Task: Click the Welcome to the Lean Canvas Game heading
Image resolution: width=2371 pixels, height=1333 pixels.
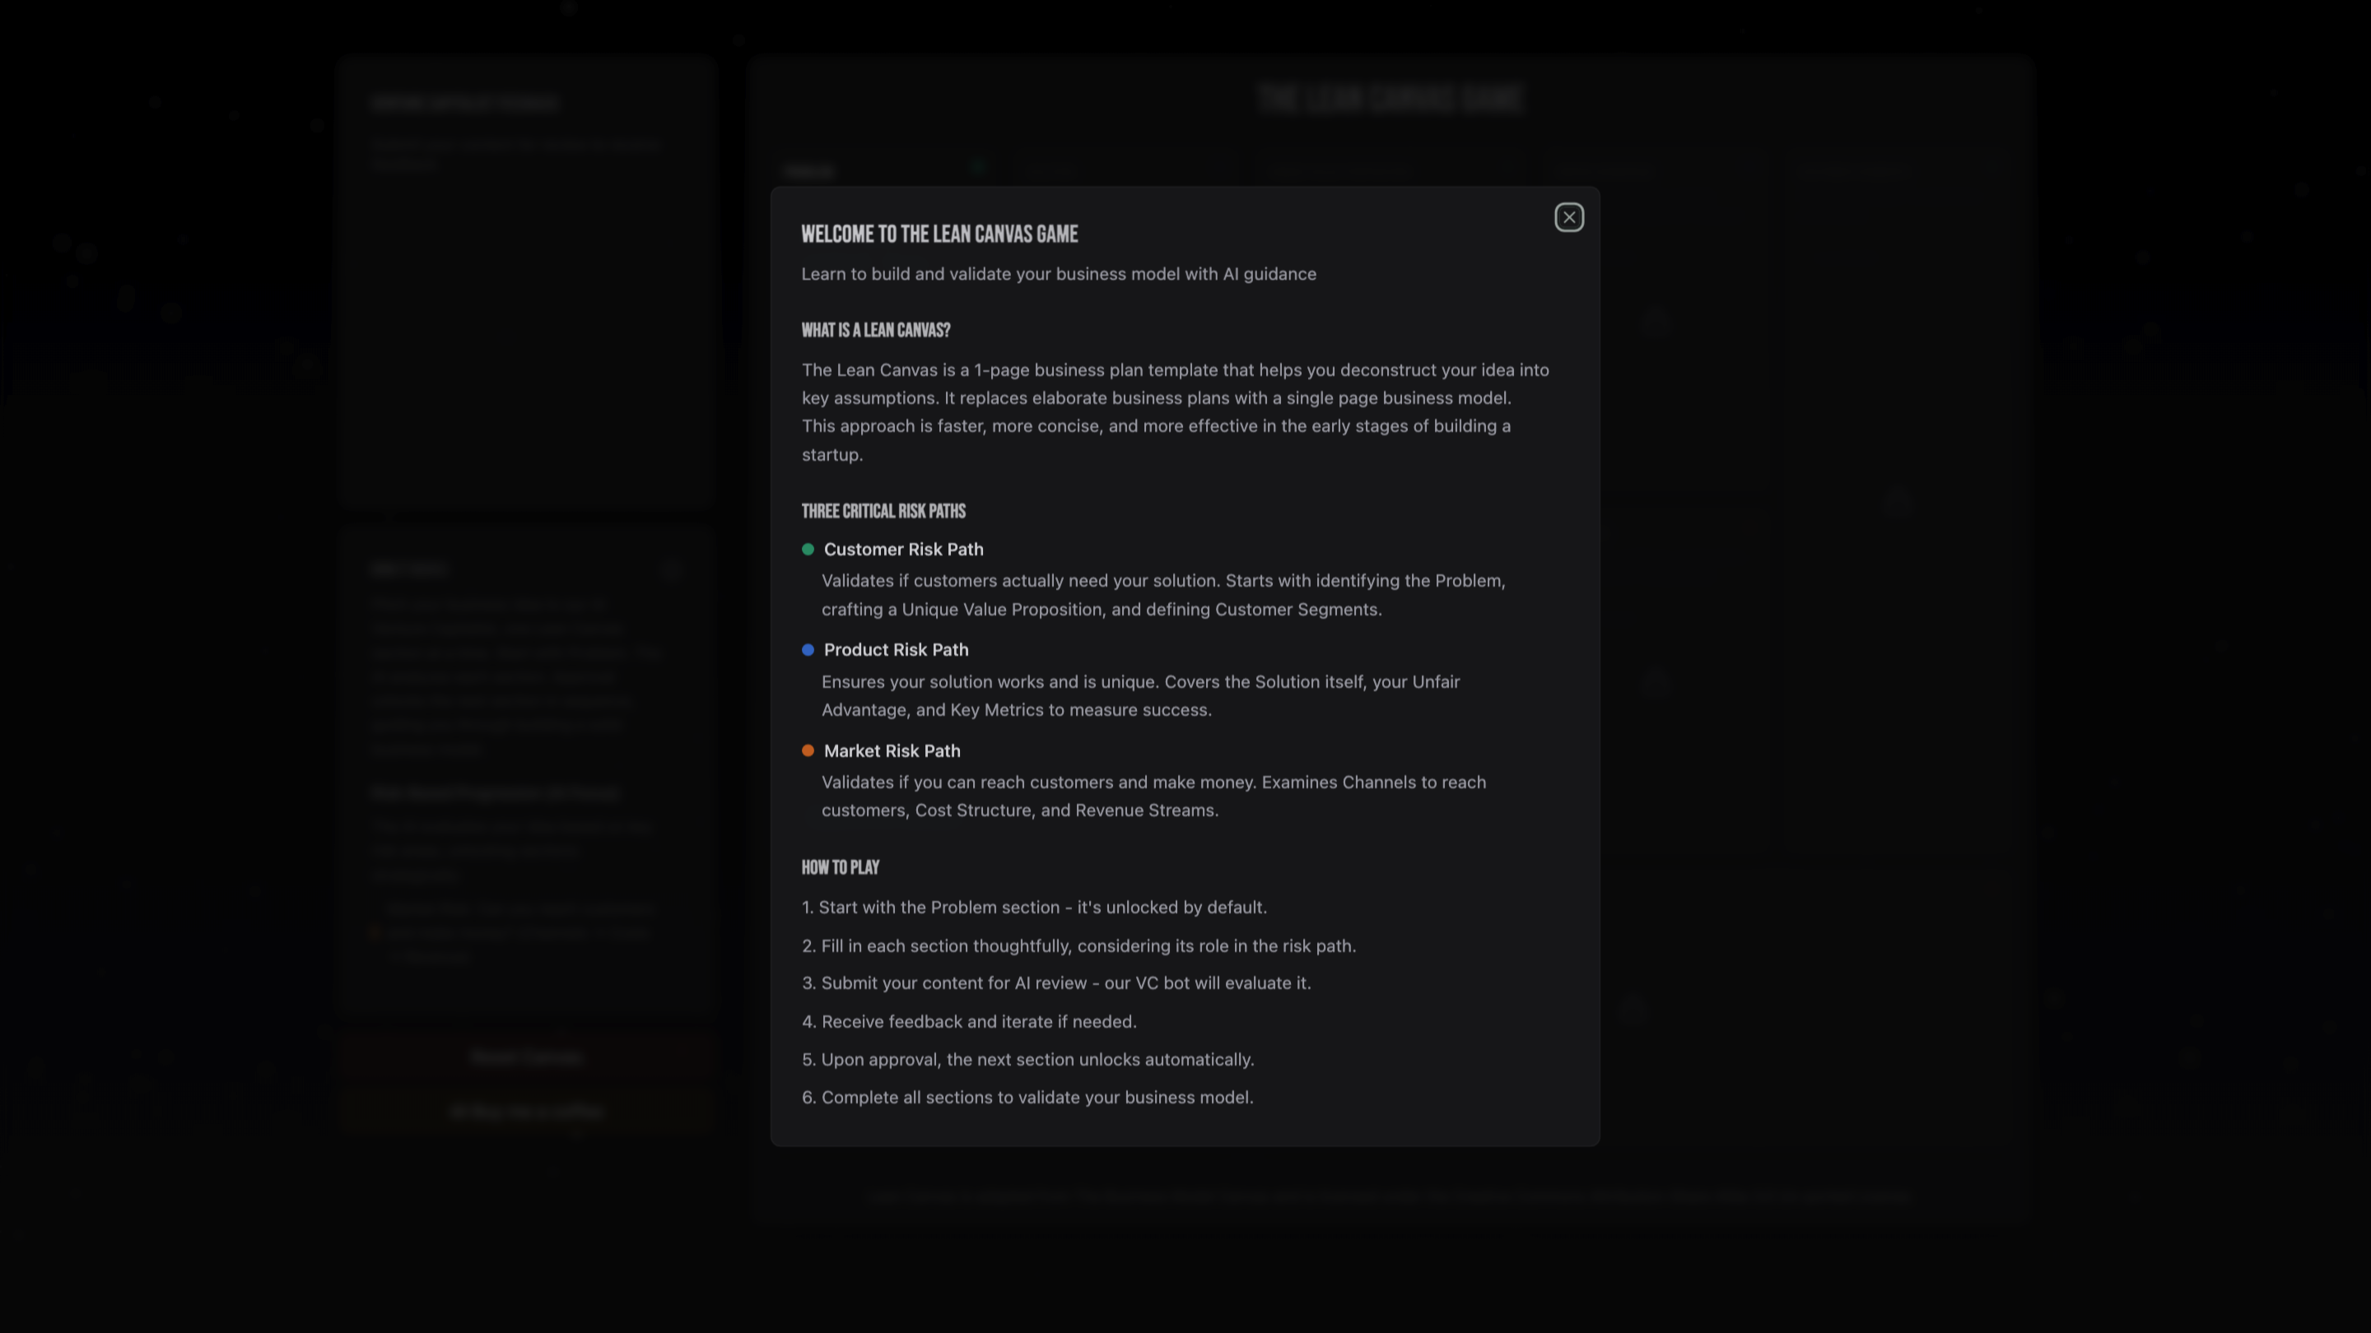Action: (939, 235)
